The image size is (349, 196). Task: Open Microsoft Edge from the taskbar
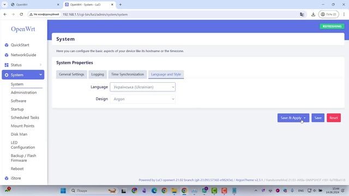154,191
